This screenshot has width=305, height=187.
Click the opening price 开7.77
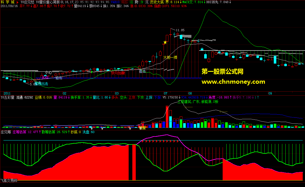coord(25,6)
